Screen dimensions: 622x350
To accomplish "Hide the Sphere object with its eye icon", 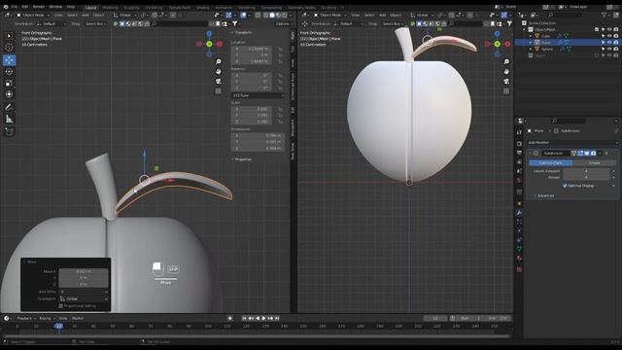I will click(609, 49).
